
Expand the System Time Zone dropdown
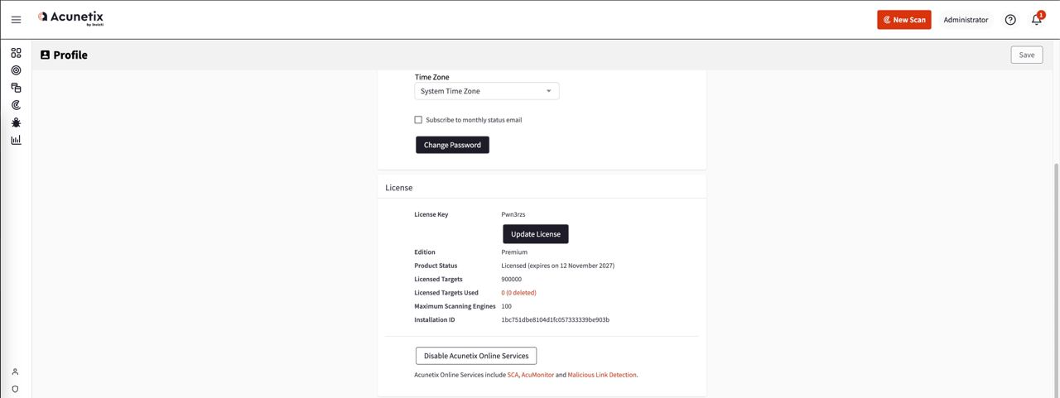pos(487,91)
